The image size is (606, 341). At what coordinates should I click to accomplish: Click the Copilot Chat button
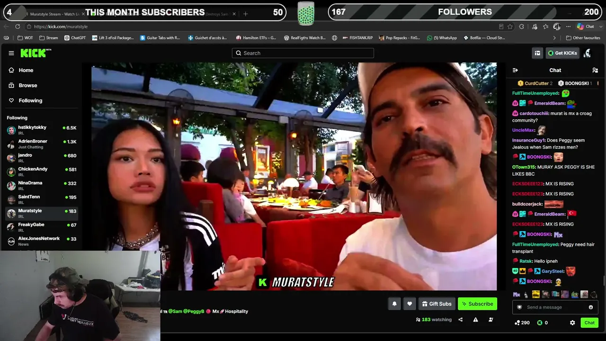click(586, 27)
